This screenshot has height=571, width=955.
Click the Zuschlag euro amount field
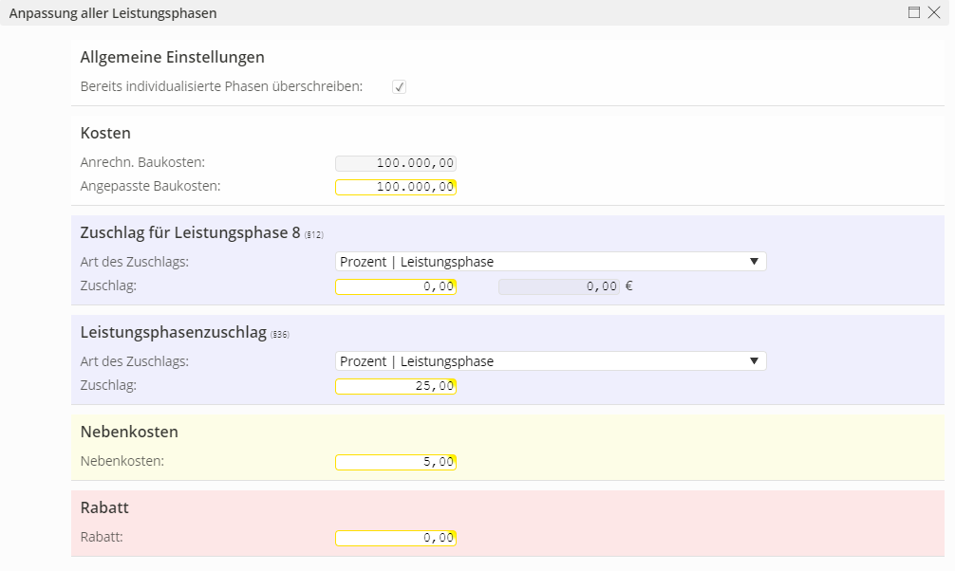click(558, 286)
